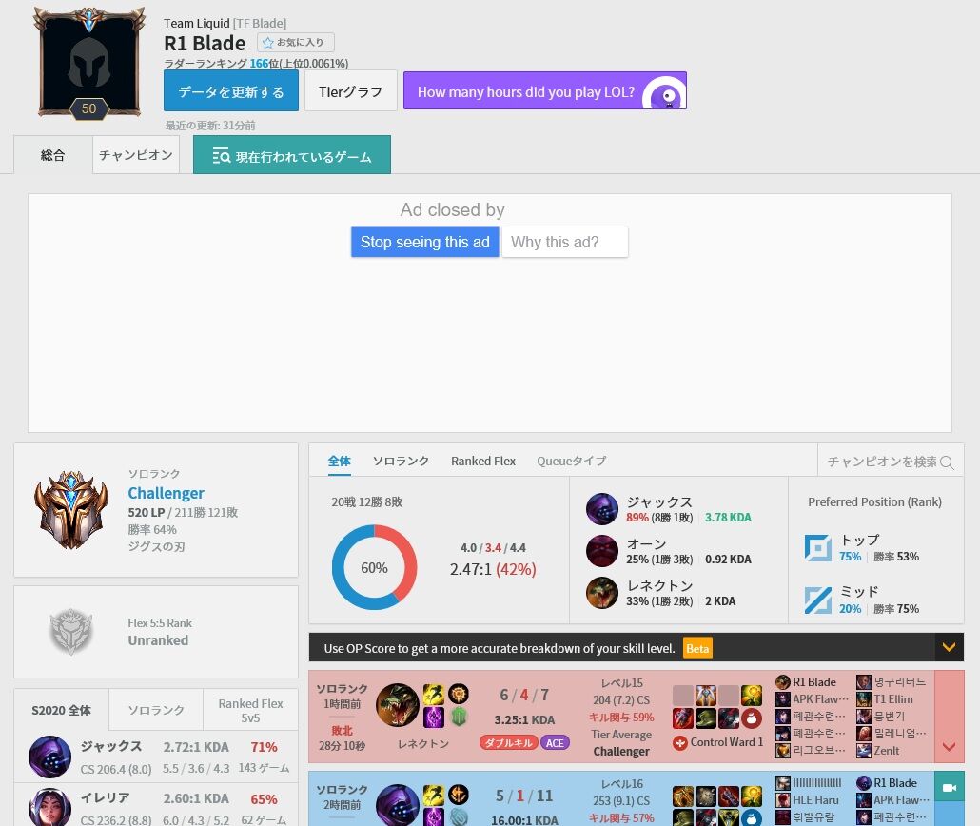980x826 pixels.
Task: Click ジャックス champion icon in season stats
Action: (x=50, y=757)
